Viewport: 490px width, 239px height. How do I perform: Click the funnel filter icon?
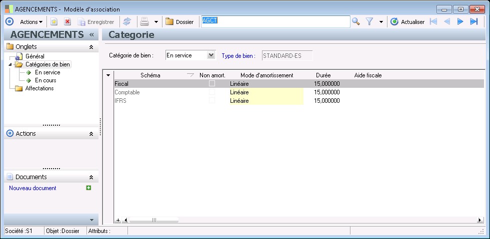coord(369,21)
